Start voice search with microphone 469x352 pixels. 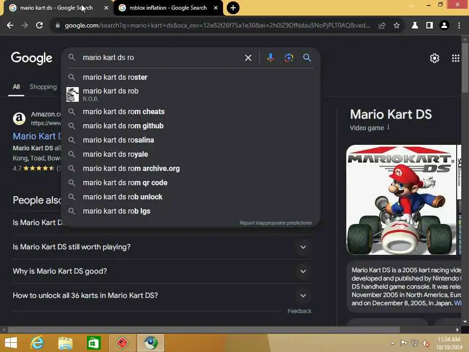click(x=270, y=58)
